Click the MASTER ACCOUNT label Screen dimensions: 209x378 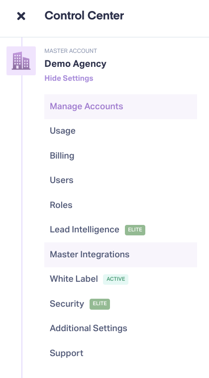pos(71,51)
